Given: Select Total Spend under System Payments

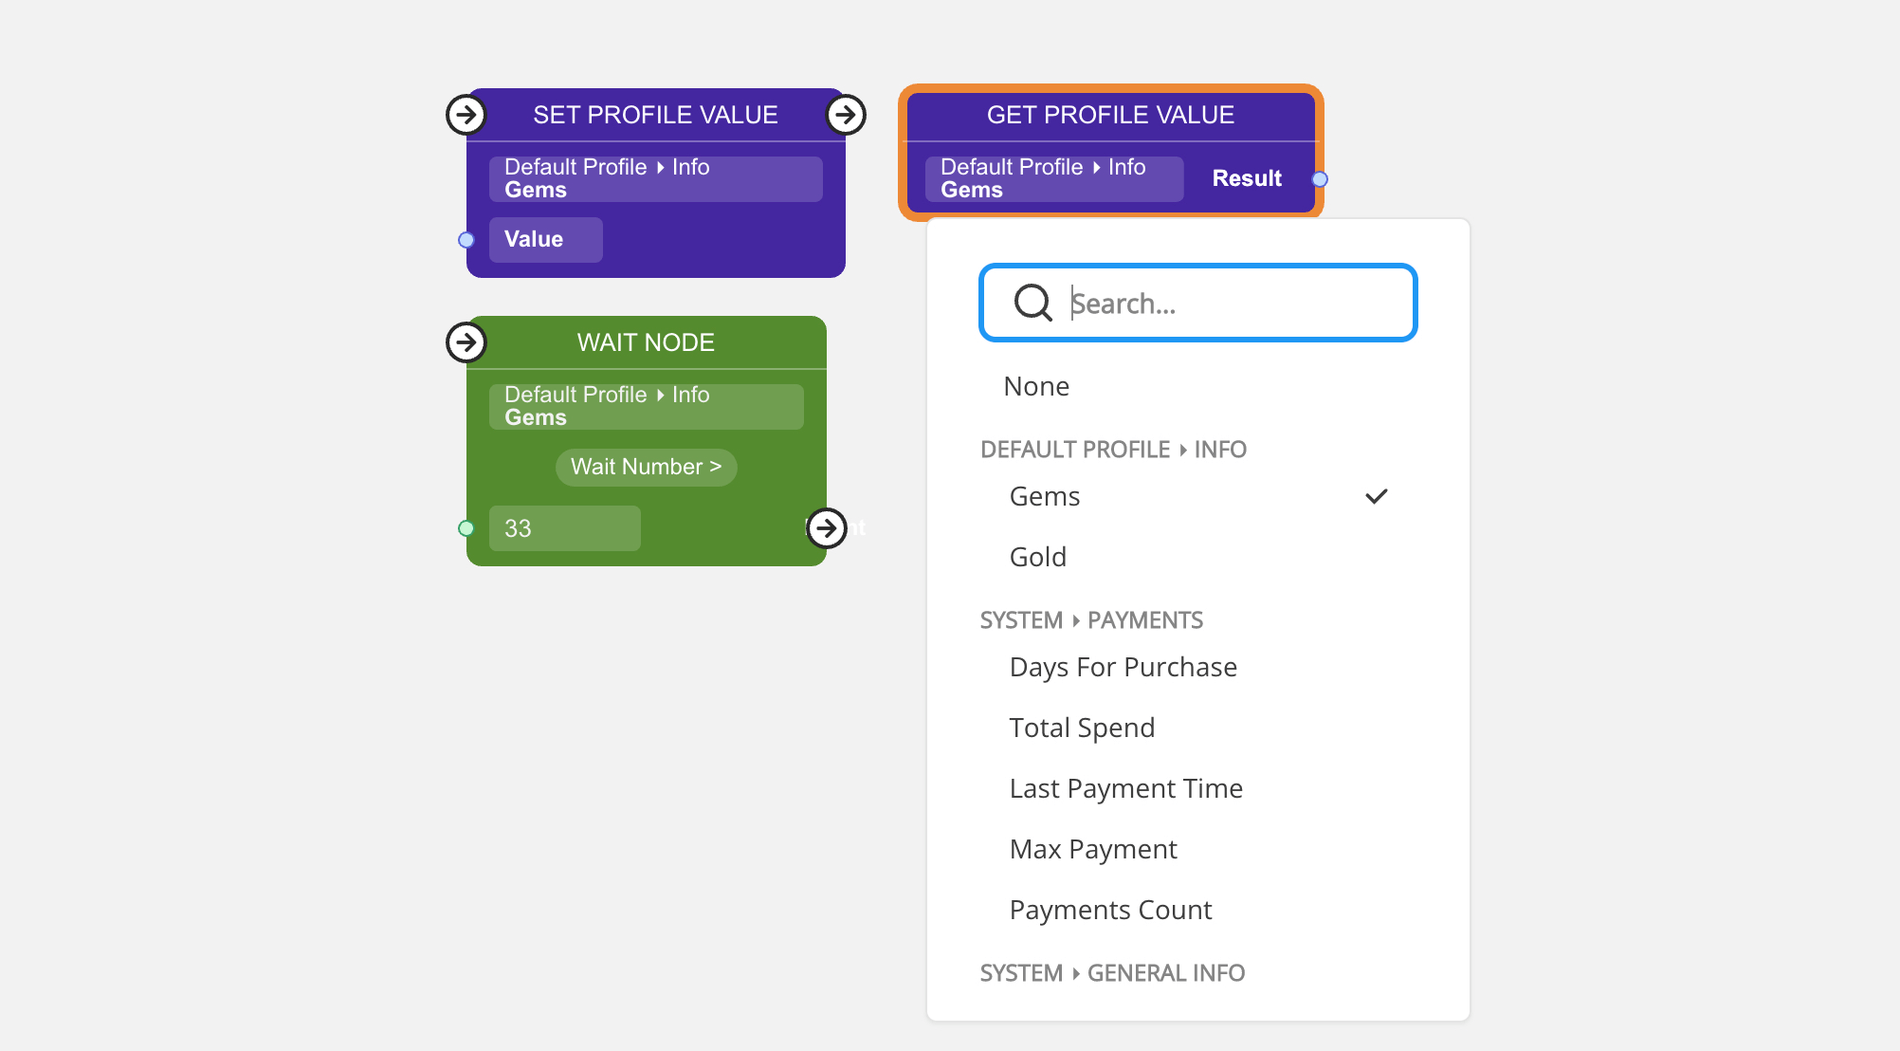Looking at the screenshot, I should pyautogui.click(x=1082, y=728).
